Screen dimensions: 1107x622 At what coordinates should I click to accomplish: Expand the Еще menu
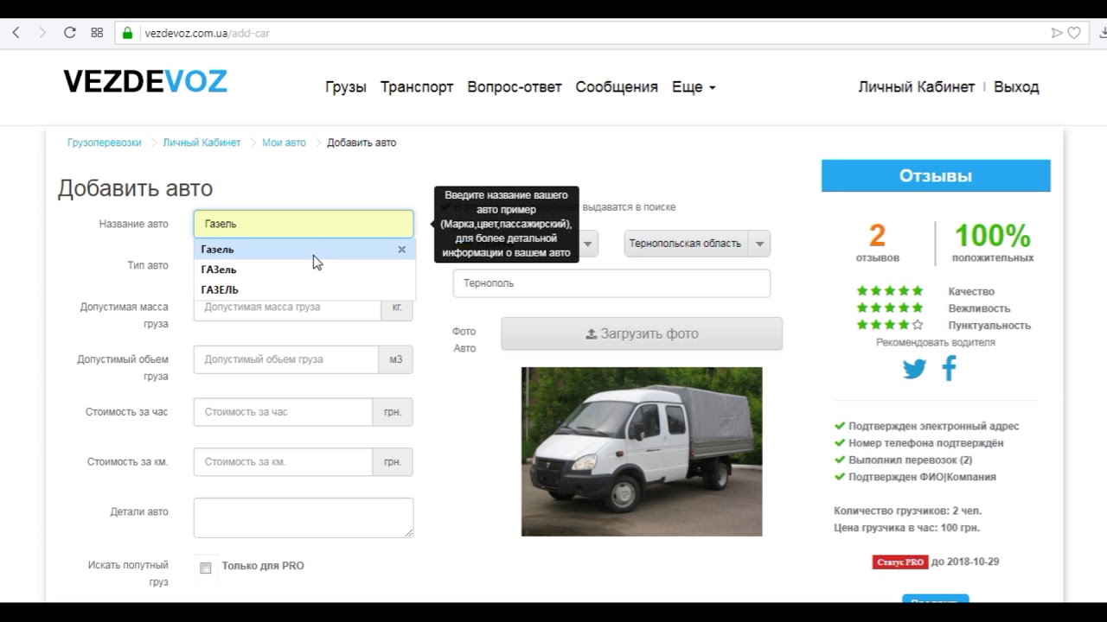(x=694, y=87)
